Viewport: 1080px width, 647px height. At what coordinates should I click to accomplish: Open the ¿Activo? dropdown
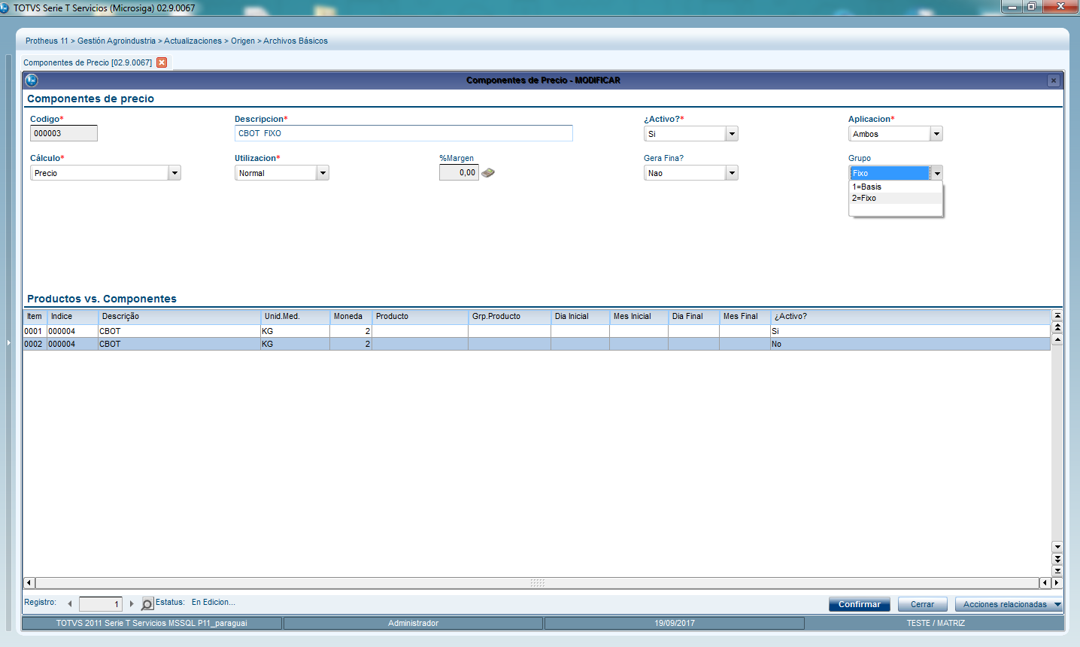pyautogui.click(x=732, y=134)
